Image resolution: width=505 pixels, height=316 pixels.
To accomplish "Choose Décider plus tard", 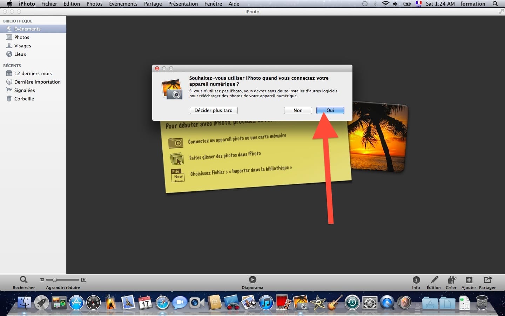I will pos(214,110).
